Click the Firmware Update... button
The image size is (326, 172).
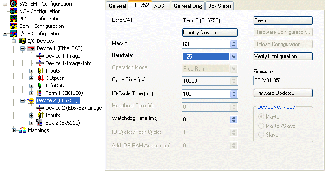[x=283, y=93]
